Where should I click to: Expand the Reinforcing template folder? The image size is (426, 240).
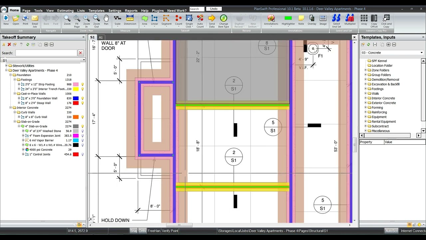(365, 112)
